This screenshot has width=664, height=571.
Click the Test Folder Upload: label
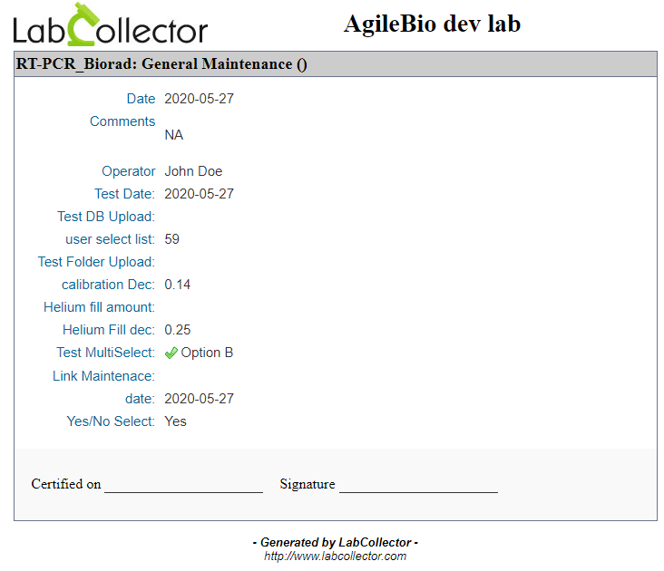click(x=96, y=262)
